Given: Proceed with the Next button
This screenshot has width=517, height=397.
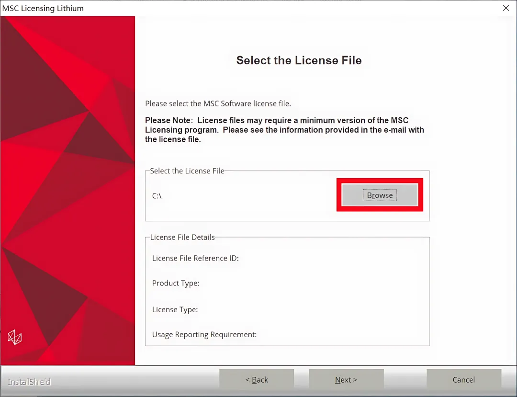Looking at the screenshot, I should (x=346, y=380).
